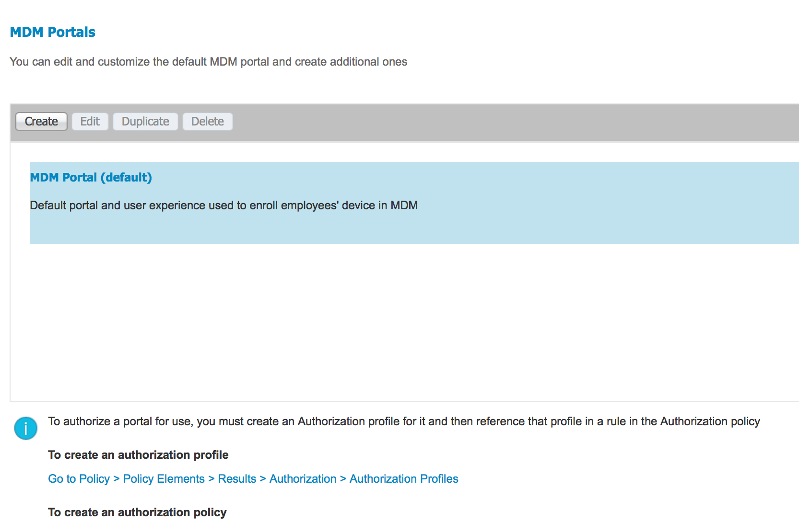
Task: Click 'To create an authorization profile' heading
Action: (x=138, y=455)
